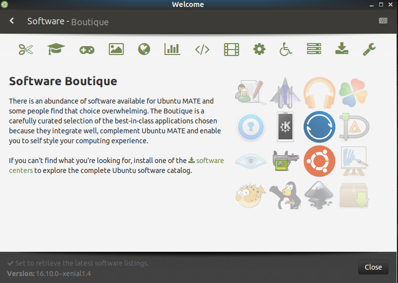Click the orange headphones app thumbnail
Image resolution: width=398 pixels, height=283 pixels.
(319, 92)
